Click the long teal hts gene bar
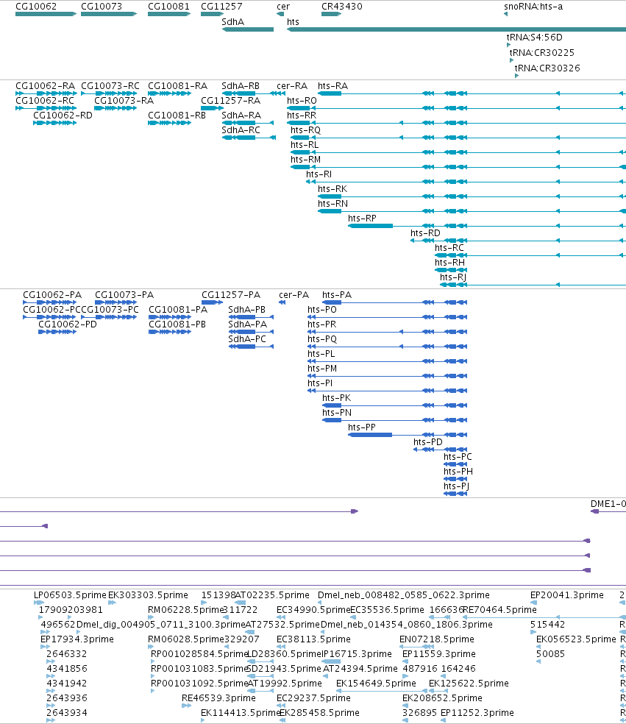The width and height of the screenshot is (626, 724). (x=456, y=29)
